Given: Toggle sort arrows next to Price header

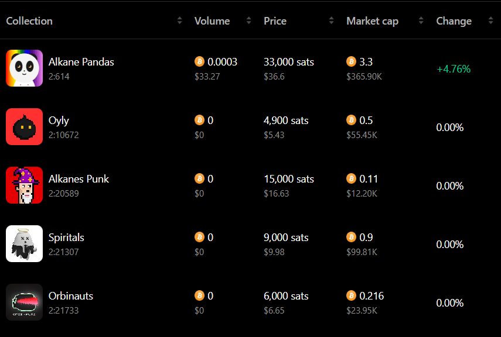Looking at the screenshot, I should [331, 20].
